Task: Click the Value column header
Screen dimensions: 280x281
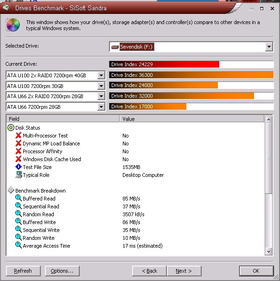Action: click(191, 119)
